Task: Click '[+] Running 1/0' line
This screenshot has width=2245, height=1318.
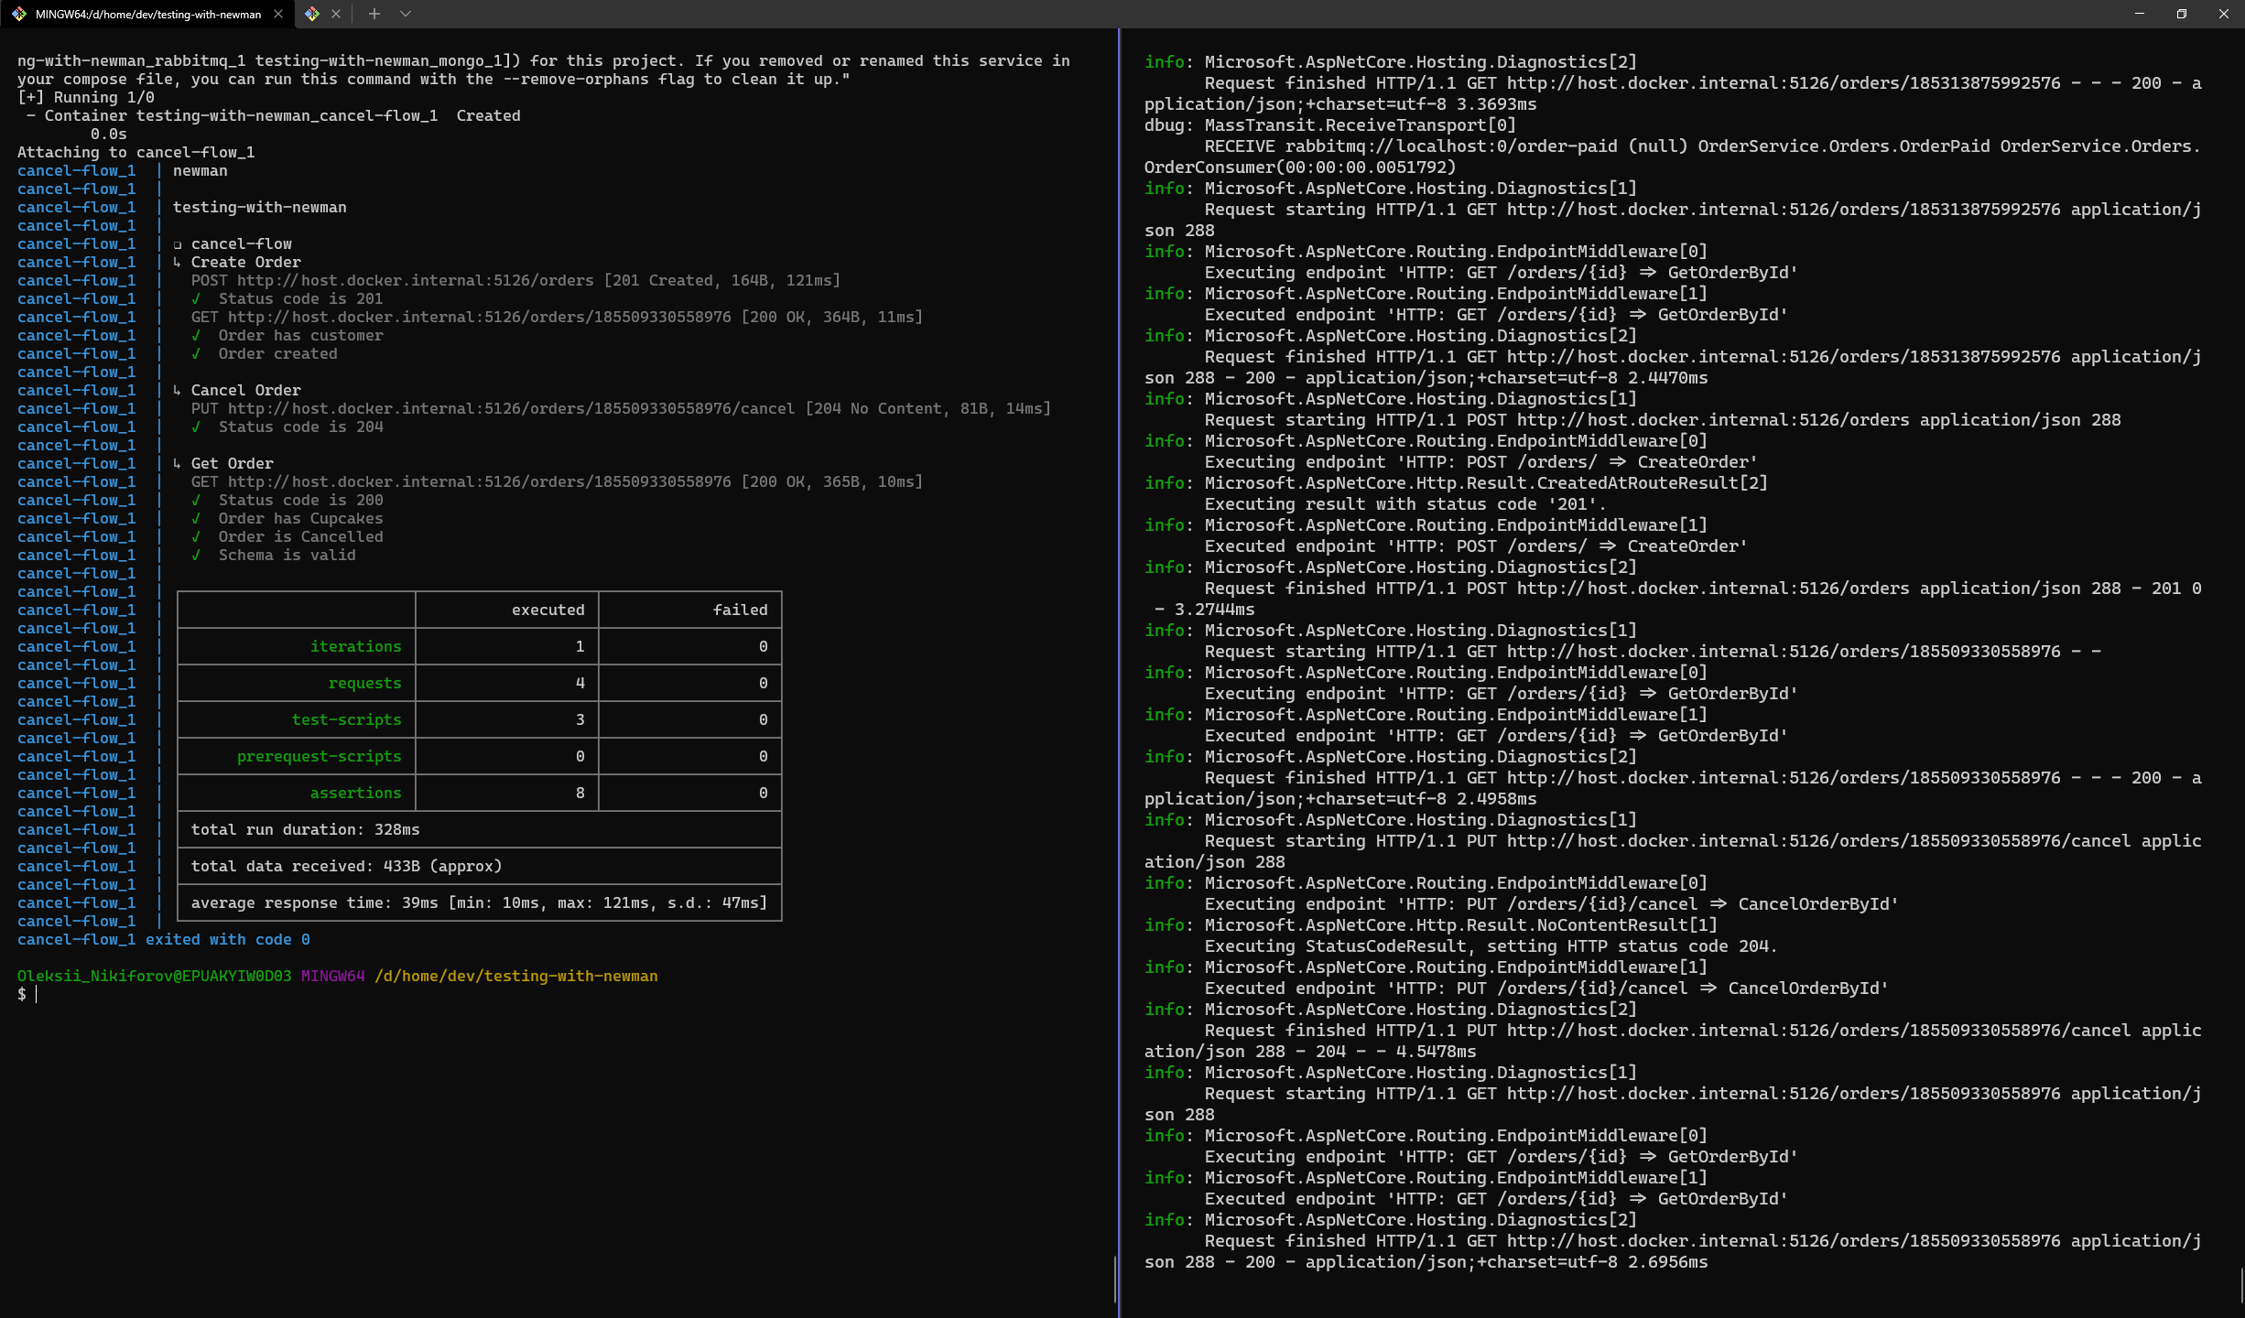Action: 85,97
